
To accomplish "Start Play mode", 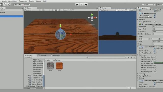I will tap(77, 5).
